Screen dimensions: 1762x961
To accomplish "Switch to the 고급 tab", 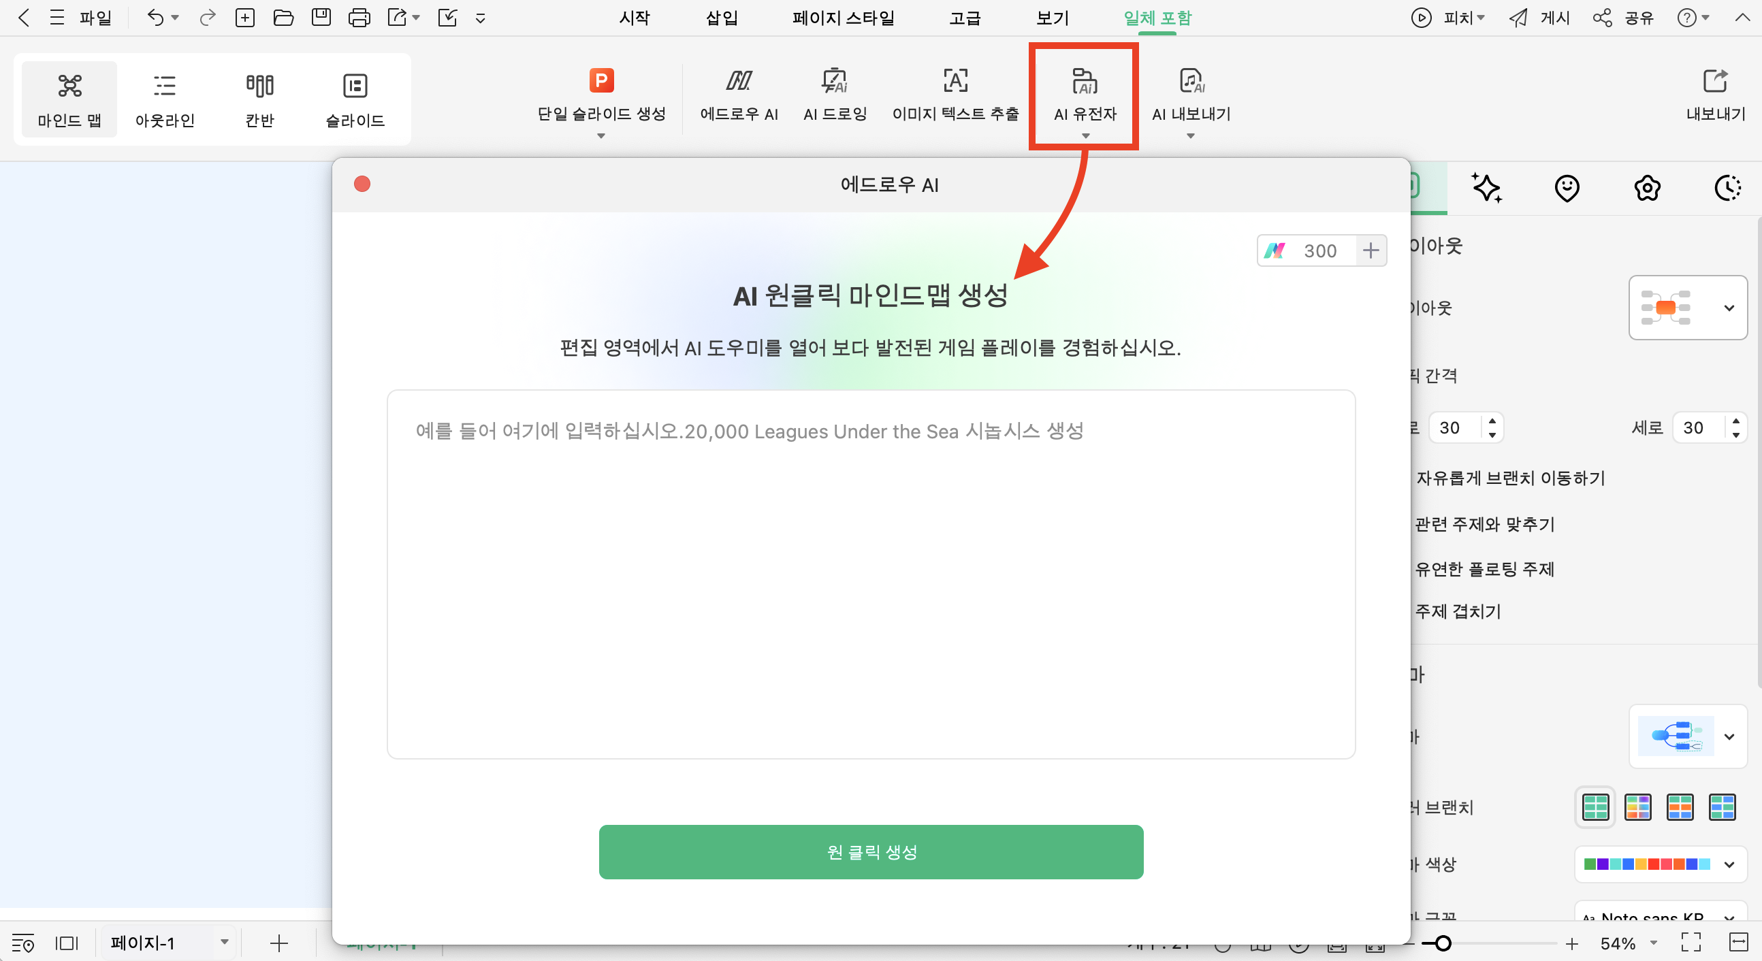I will click(965, 18).
